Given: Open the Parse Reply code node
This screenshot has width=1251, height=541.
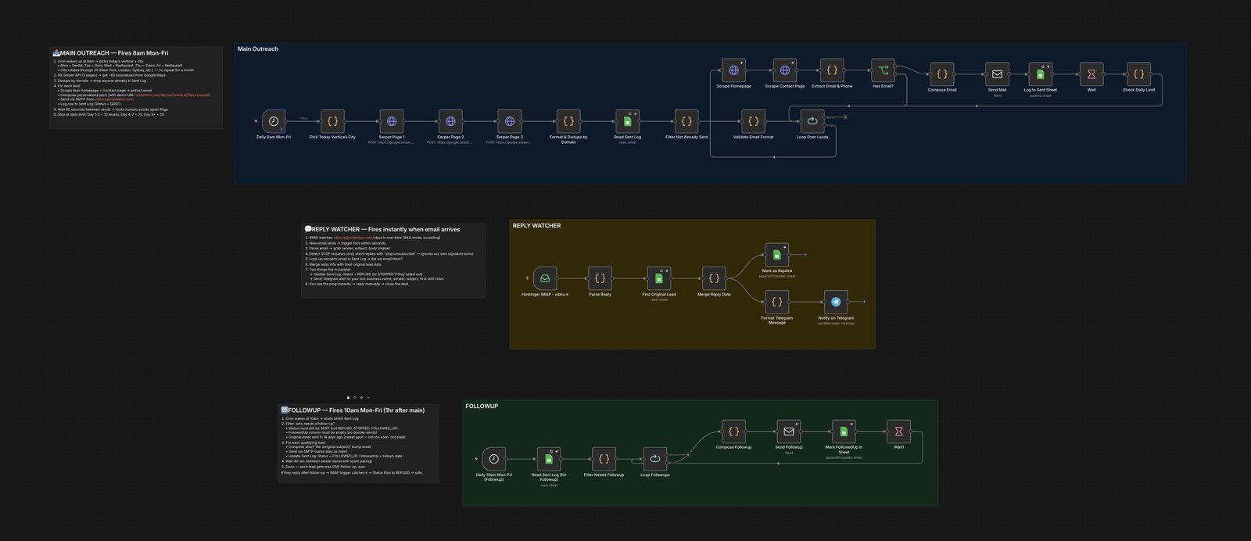Looking at the screenshot, I should [x=600, y=278].
